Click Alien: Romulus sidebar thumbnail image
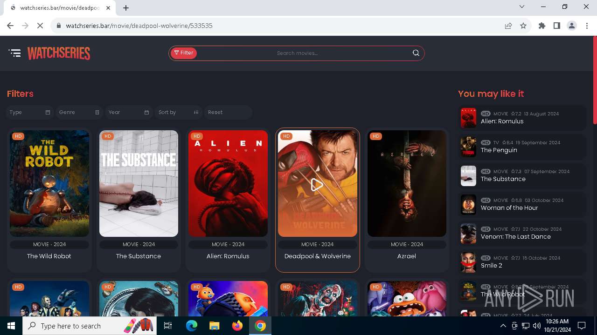597x335 pixels. [468, 118]
